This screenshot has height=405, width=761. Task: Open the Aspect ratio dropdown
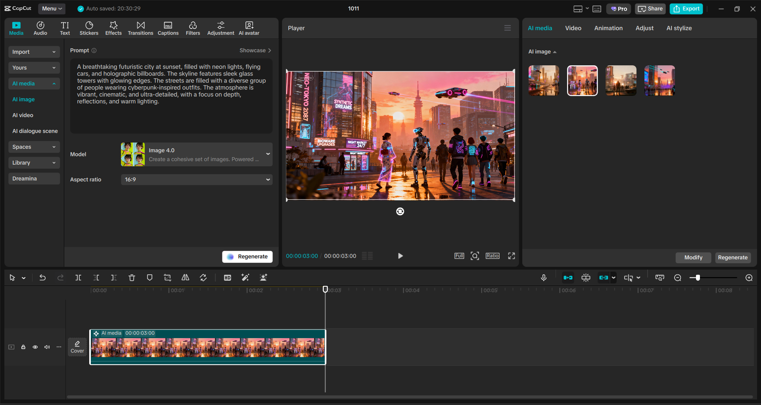196,179
